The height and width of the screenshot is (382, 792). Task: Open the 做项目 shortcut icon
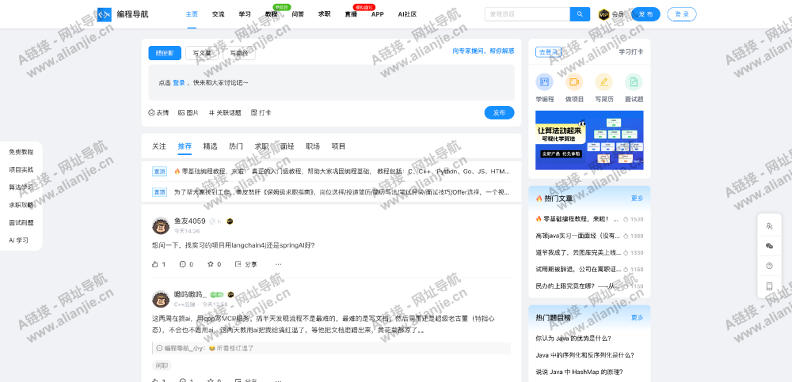coord(574,81)
